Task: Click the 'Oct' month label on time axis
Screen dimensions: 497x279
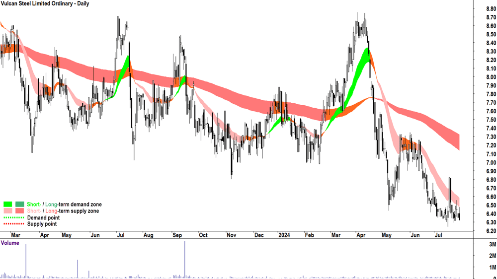Action: (x=203, y=235)
